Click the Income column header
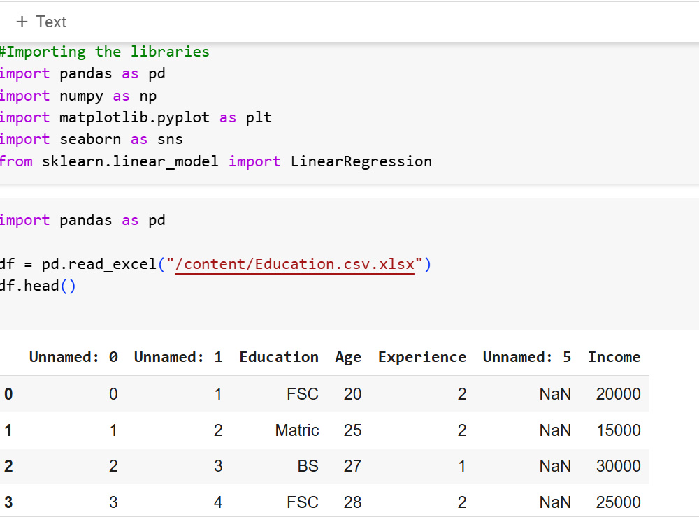 614,357
